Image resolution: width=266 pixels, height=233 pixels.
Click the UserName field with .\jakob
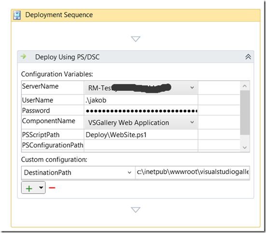141,100
